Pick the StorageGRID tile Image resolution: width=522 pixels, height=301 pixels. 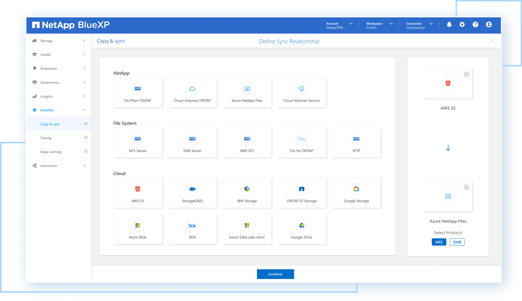[x=192, y=193]
